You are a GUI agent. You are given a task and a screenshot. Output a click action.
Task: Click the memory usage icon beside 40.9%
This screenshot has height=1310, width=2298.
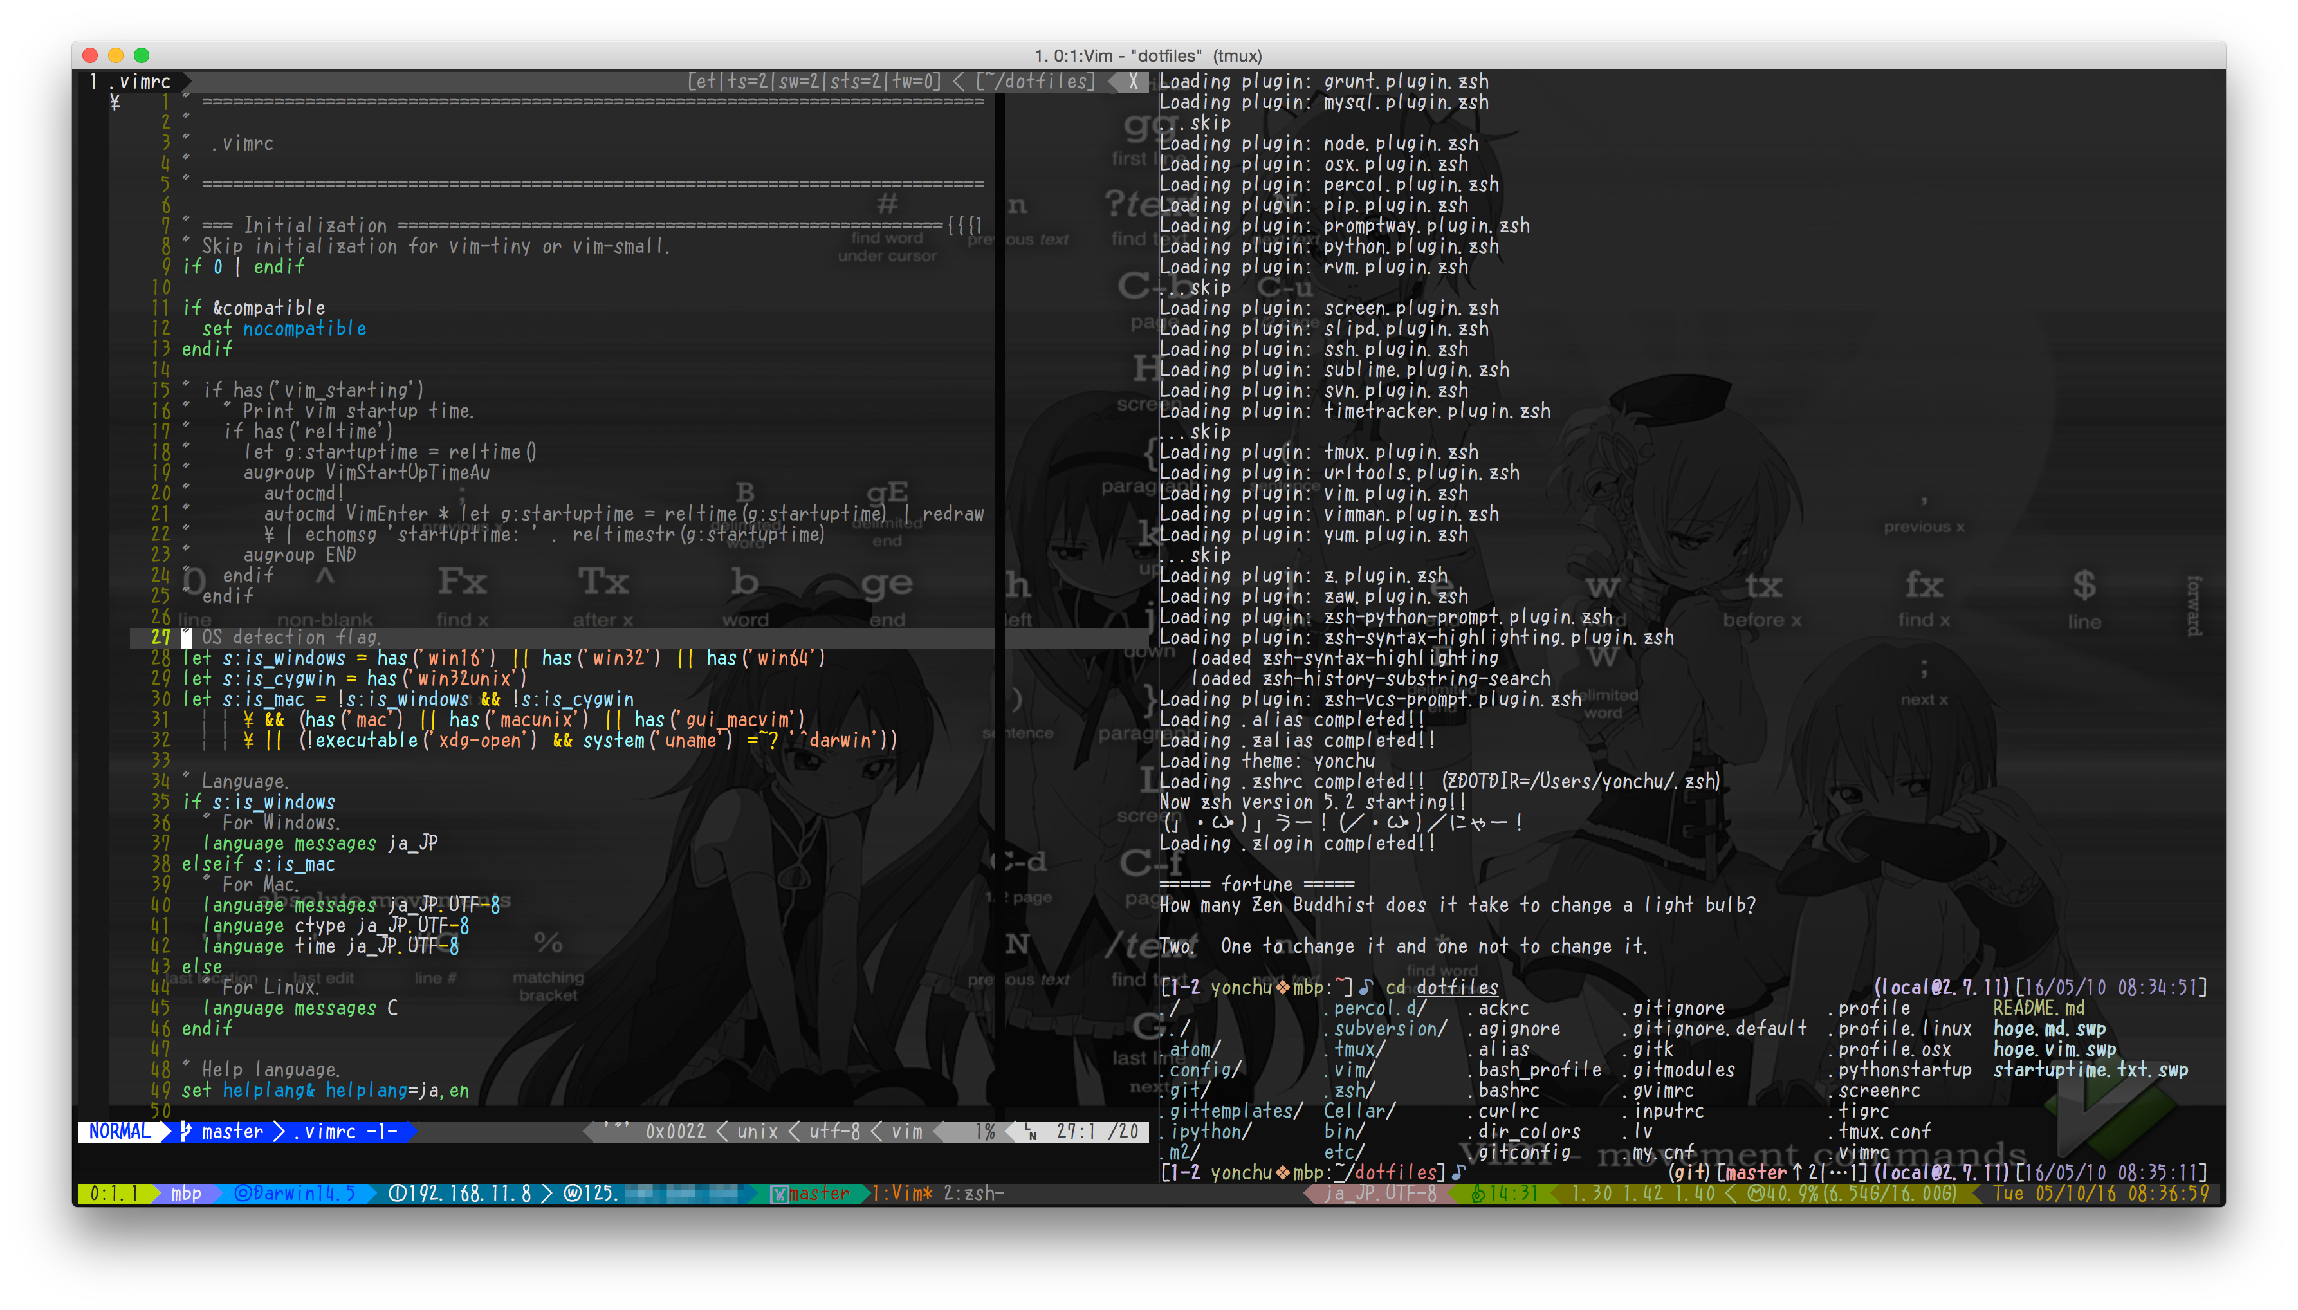(x=1755, y=1194)
